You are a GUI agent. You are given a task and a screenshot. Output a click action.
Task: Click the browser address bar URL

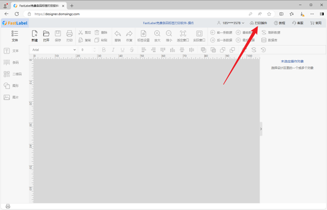click(x=57, y=14)
